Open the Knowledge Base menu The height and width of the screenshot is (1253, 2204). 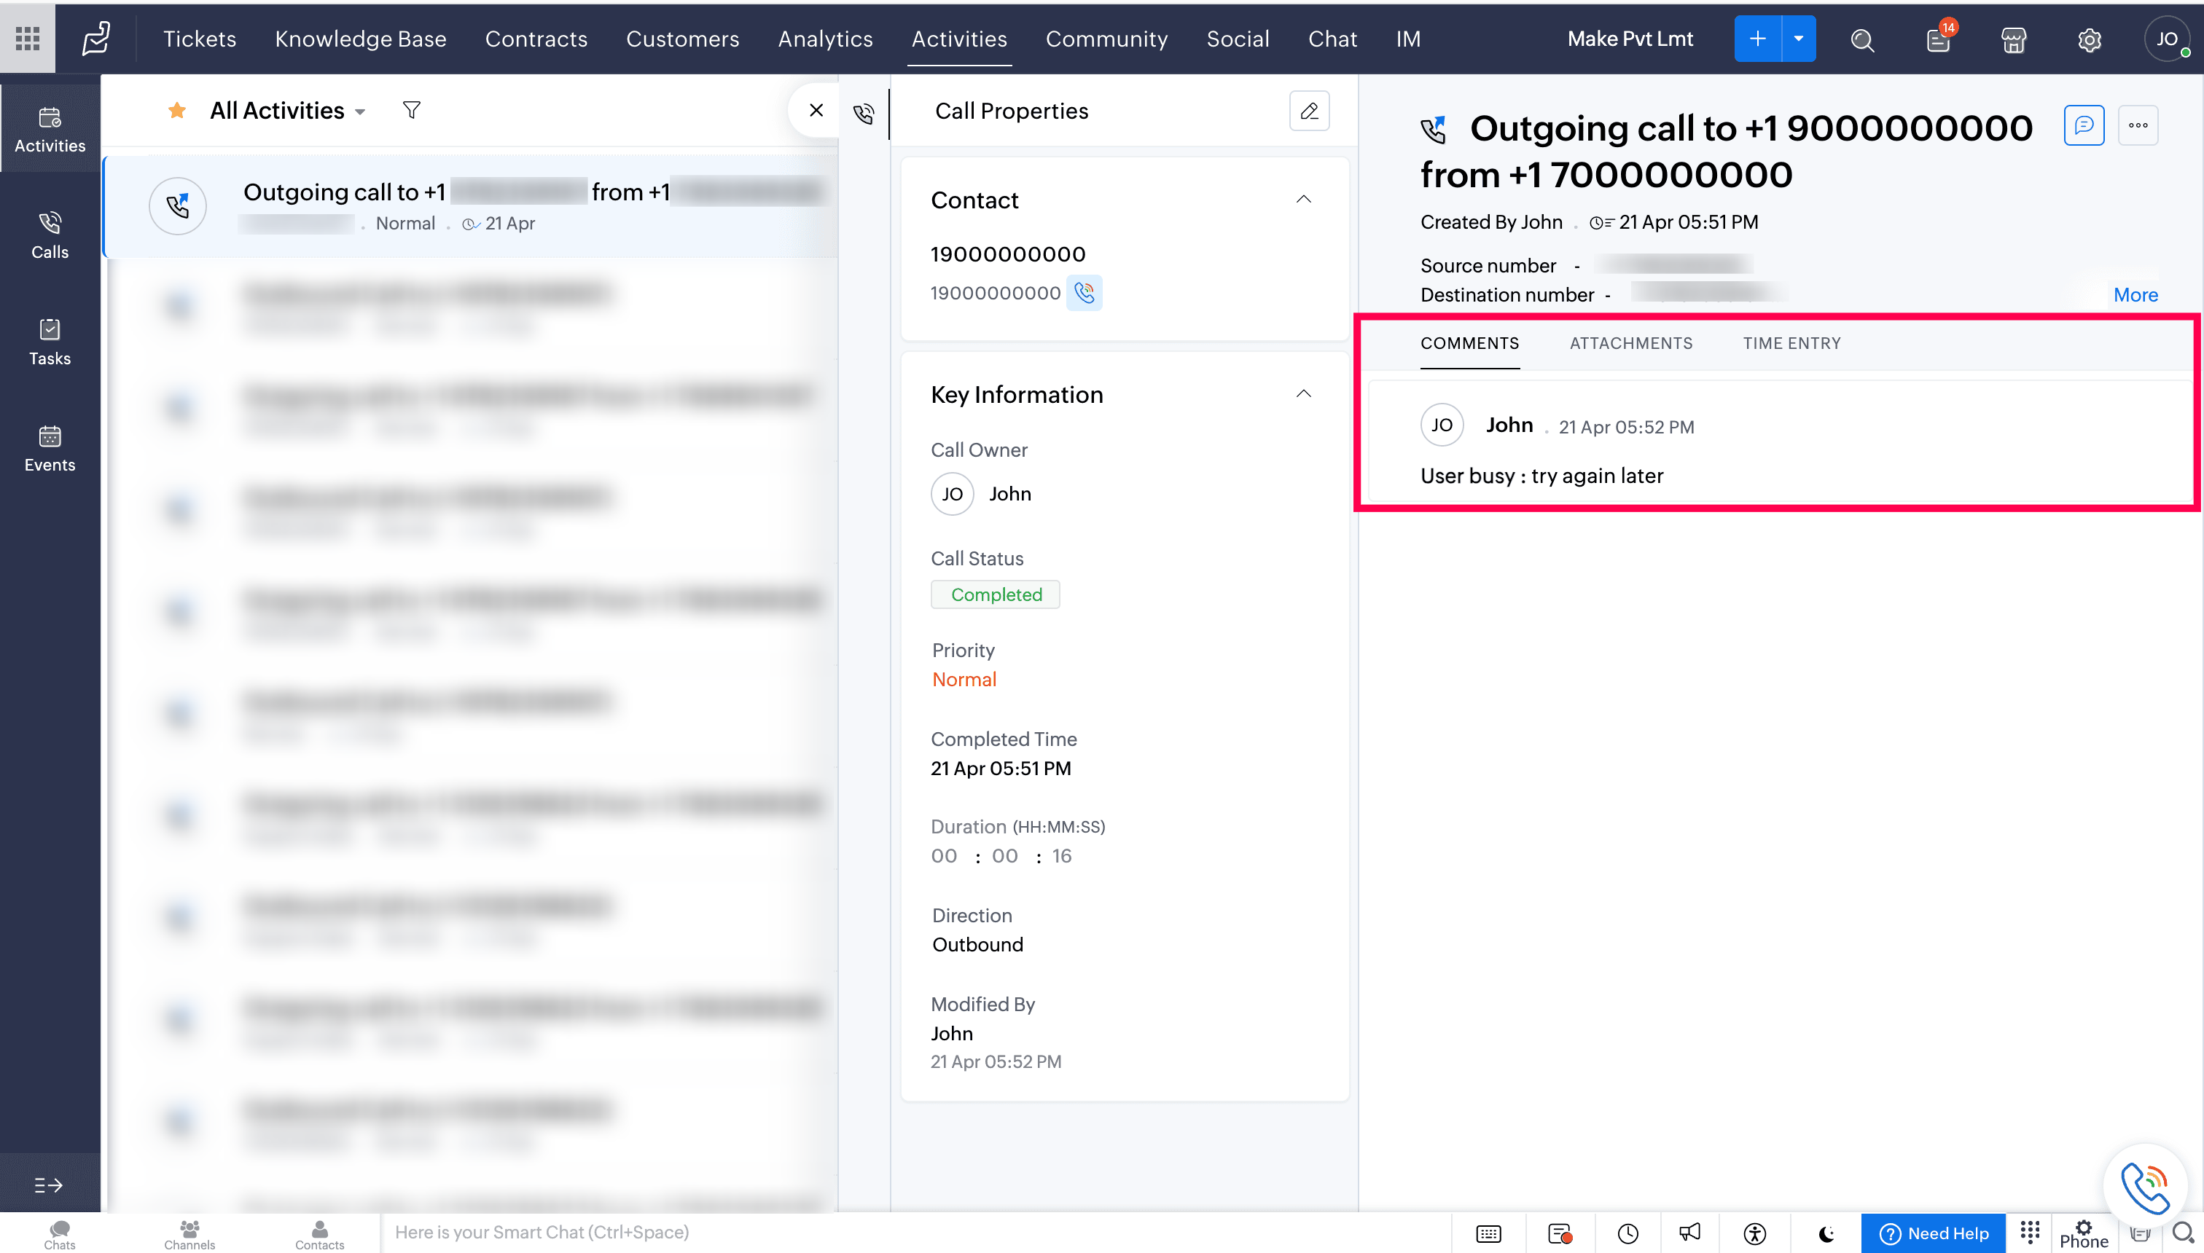tap(360, 39)
